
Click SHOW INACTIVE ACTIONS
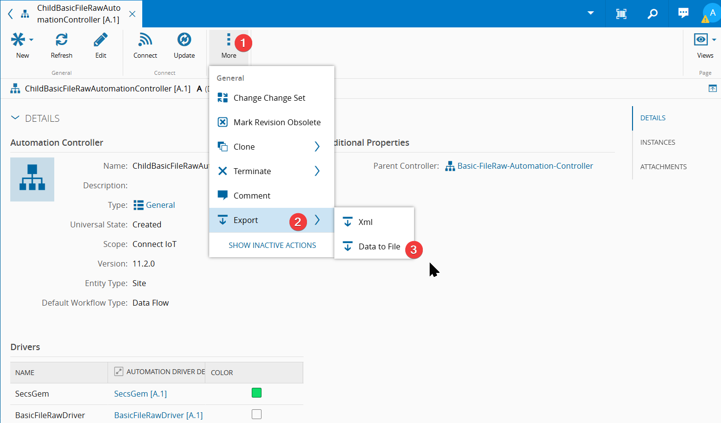click(x=272, y=245)
